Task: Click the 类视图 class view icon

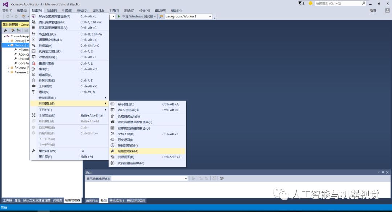Action: point(33,45)
